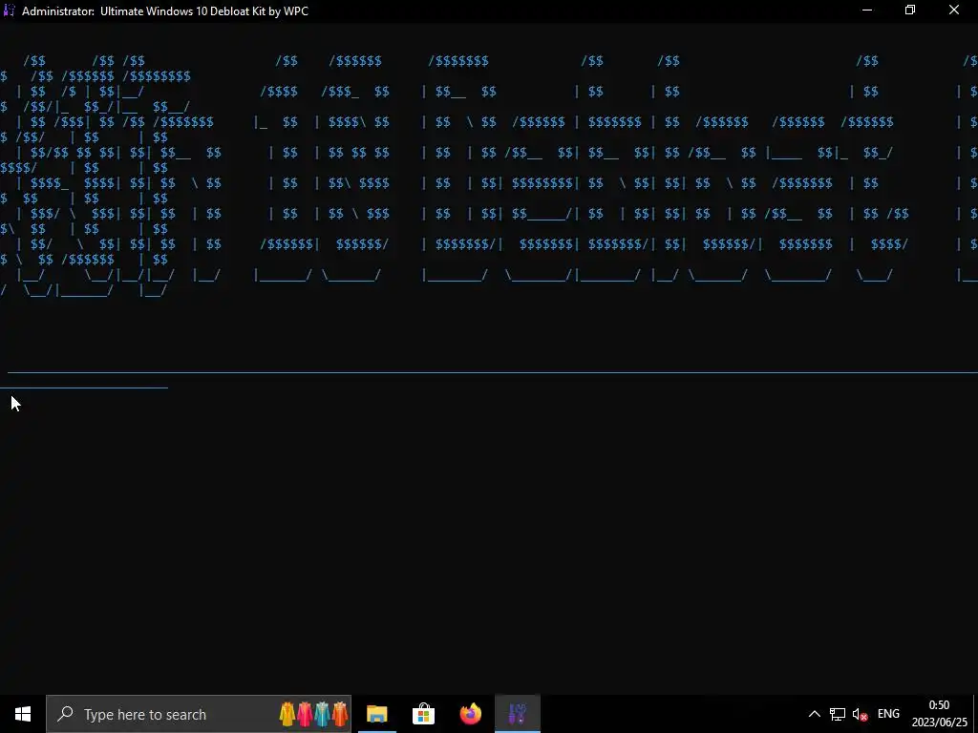Minimize the Debloat Kit window
This screenshot has height=733, width=978.
point(867,10)
